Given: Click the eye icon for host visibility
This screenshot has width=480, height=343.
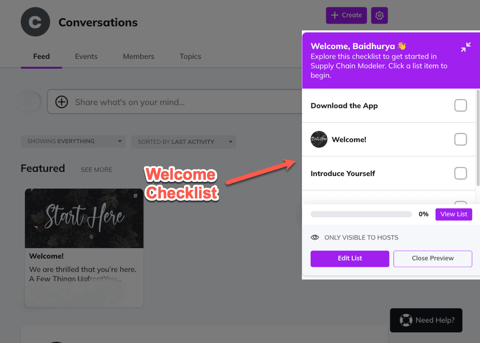Looking at the screenshot, I should [315, 237].
